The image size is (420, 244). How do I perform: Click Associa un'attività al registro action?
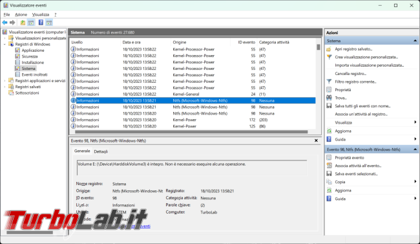[361, 114]
